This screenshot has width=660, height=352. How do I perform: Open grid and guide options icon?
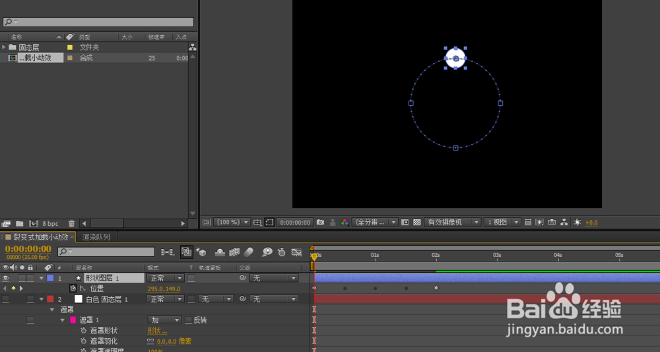coord(257,222)
